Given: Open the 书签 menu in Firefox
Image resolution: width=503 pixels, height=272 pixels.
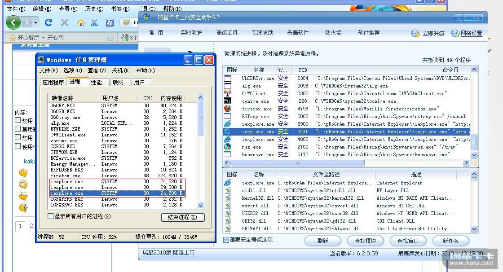Looking at the screenshot, I should (x=120, y=9).
